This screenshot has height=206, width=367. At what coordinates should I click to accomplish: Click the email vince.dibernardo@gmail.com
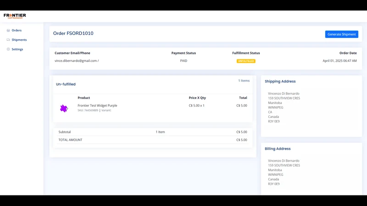click(76, 61)
